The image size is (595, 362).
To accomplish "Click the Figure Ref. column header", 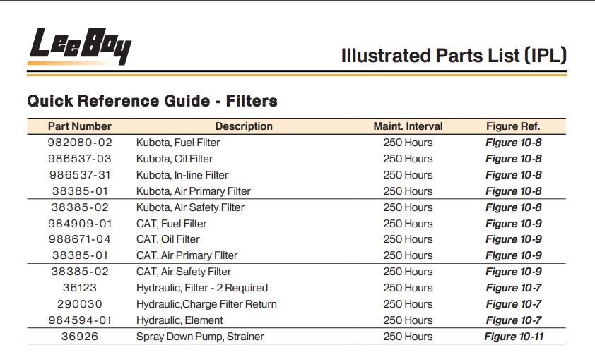I will coord(513,126).
